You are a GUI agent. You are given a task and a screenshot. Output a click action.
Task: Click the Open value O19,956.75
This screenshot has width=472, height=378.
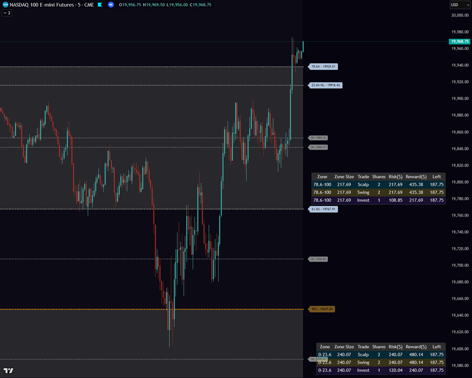coord(130,5)
